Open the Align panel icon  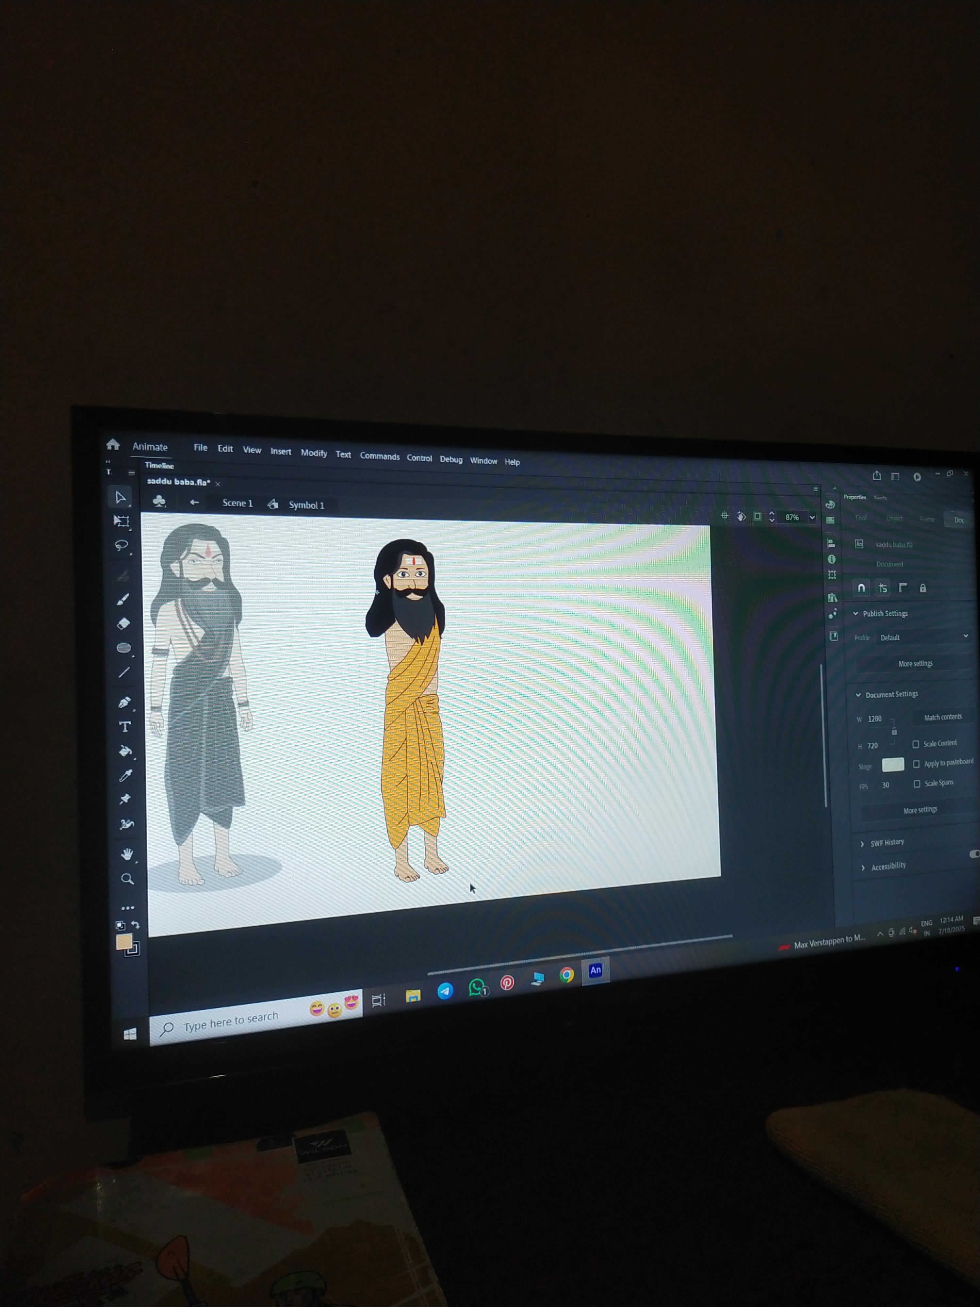(x=831, y=543)
